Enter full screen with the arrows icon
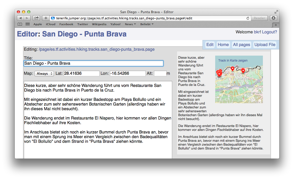This screenshot has height=179, width=294. tap(276, 12)
